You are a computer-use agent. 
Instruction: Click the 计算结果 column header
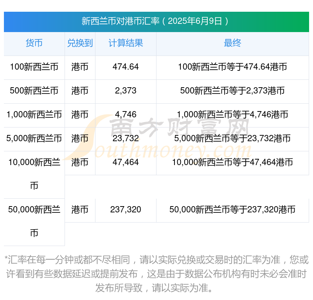point(126,43)
